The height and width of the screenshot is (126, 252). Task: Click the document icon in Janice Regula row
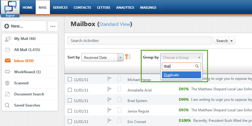pyautogui.click(x=119, y=110)
